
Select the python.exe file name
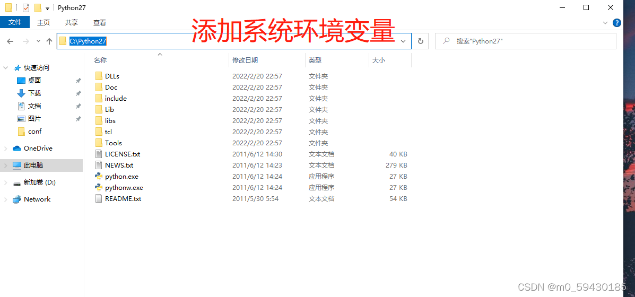121,177
